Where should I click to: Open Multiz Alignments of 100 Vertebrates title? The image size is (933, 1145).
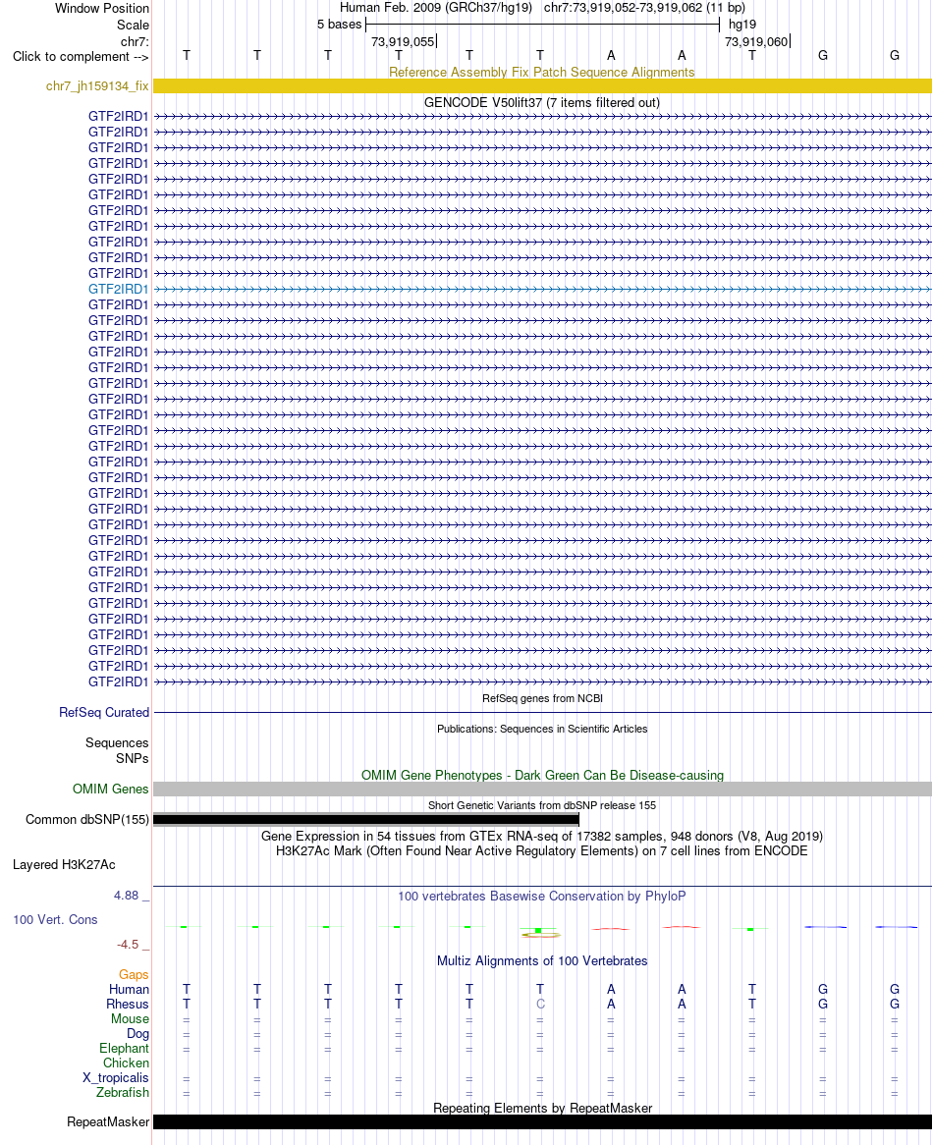tap(542, 961)
